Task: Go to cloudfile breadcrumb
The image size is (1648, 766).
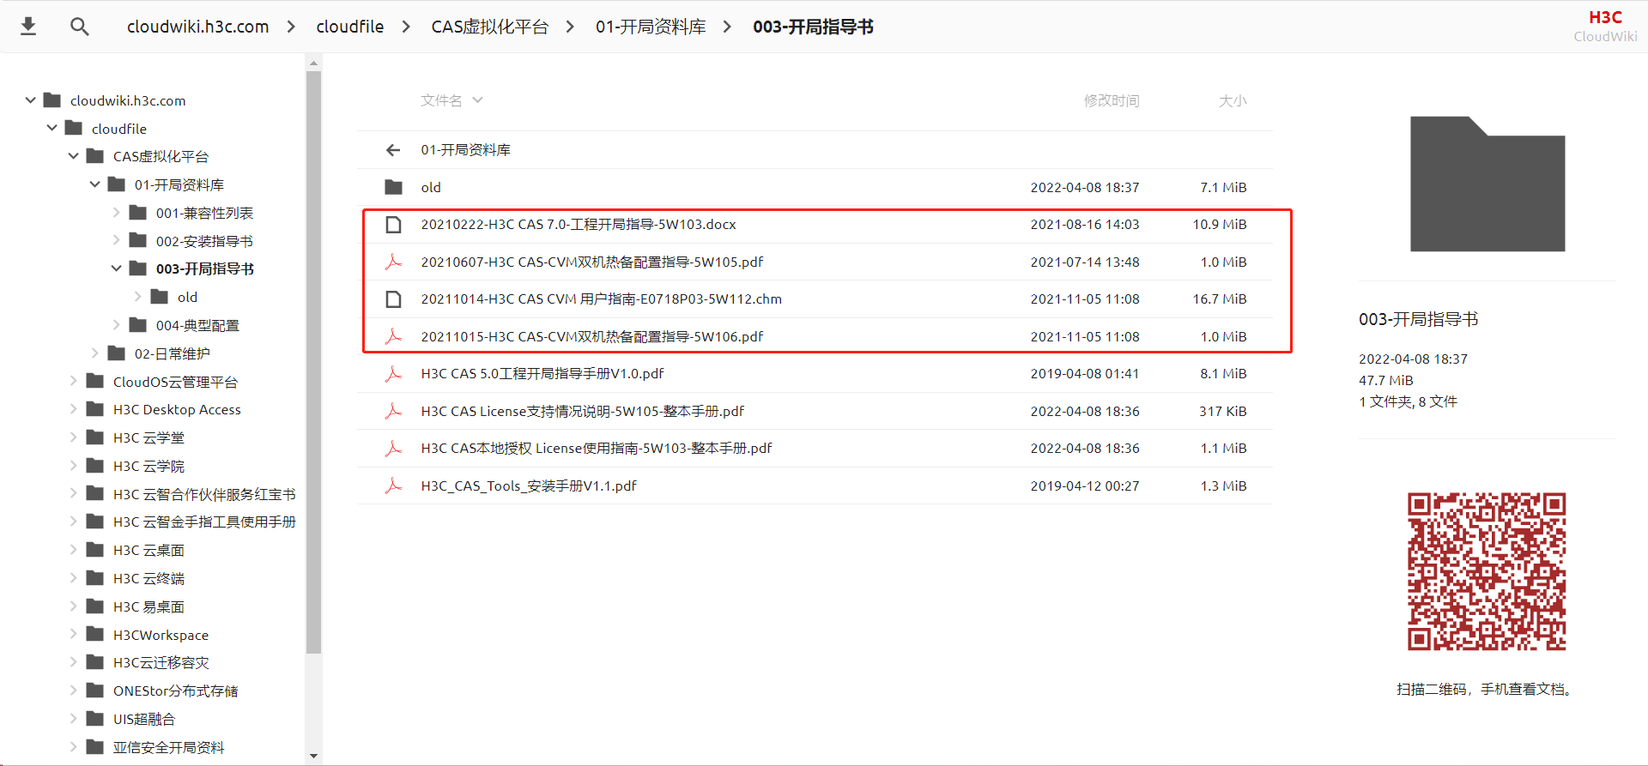Action: [350, 27]
